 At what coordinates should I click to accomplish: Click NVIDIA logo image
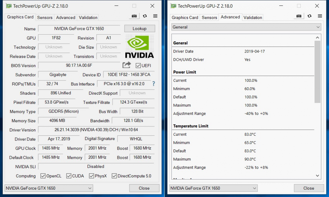[x=139, y=47]
